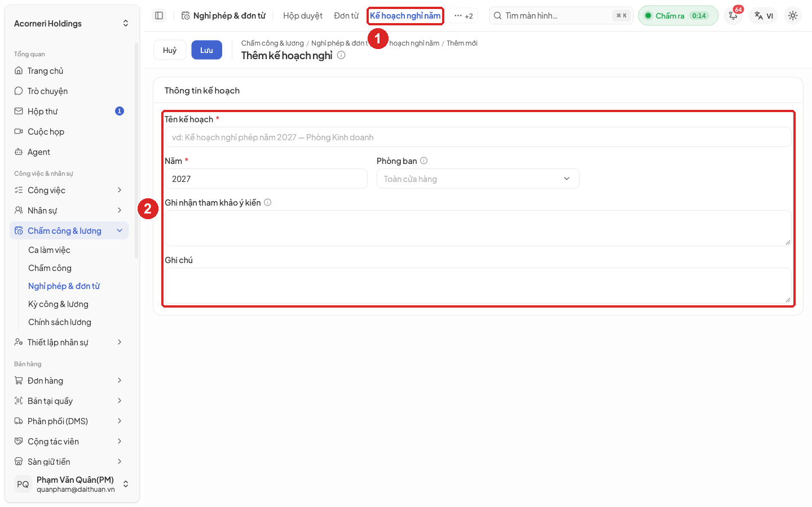Expand Thiết lập nhân sự
This screenshot has height=507, width=812.
coord(69,343)
